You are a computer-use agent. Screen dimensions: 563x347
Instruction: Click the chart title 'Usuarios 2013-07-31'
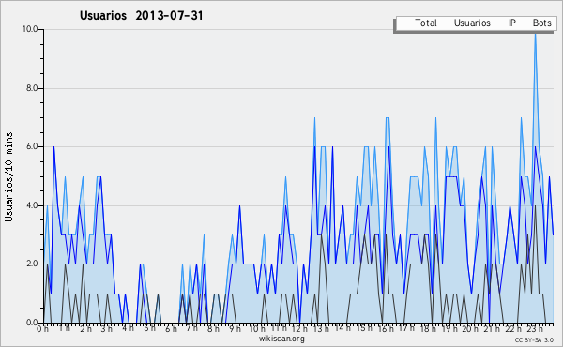pyautogui.click(x=141, y=16)
